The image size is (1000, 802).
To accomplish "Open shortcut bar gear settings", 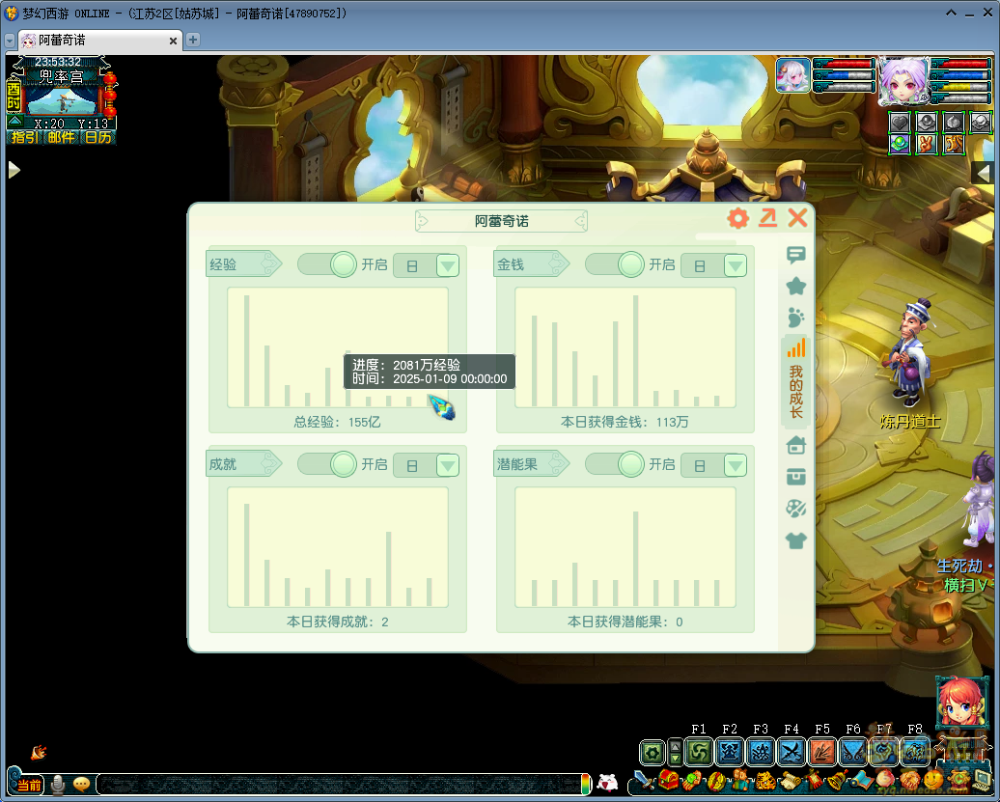I will pos(652,753).
